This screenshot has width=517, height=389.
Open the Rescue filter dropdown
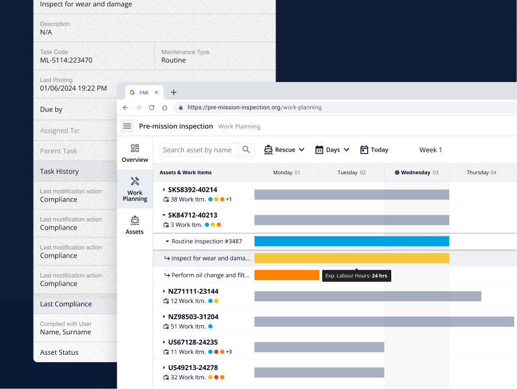pyautogui.click(x=284, y=150)
